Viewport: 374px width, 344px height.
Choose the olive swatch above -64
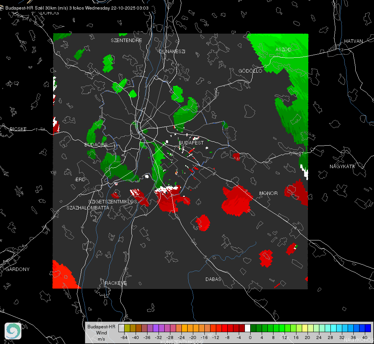[127, 328]
